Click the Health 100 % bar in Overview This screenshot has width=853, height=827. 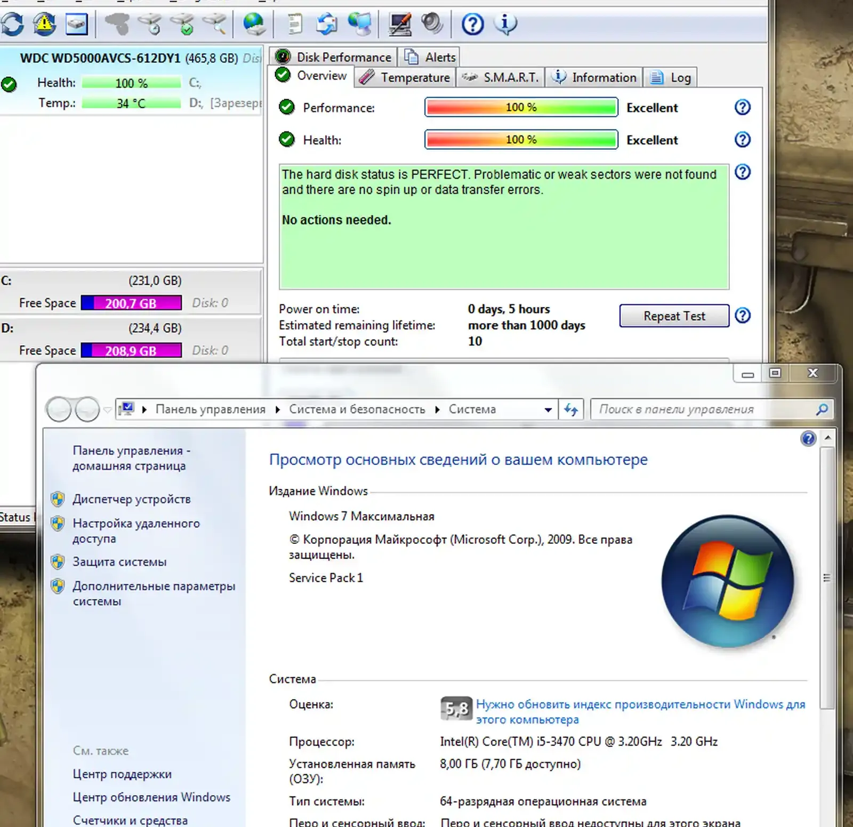coord(521,140)
